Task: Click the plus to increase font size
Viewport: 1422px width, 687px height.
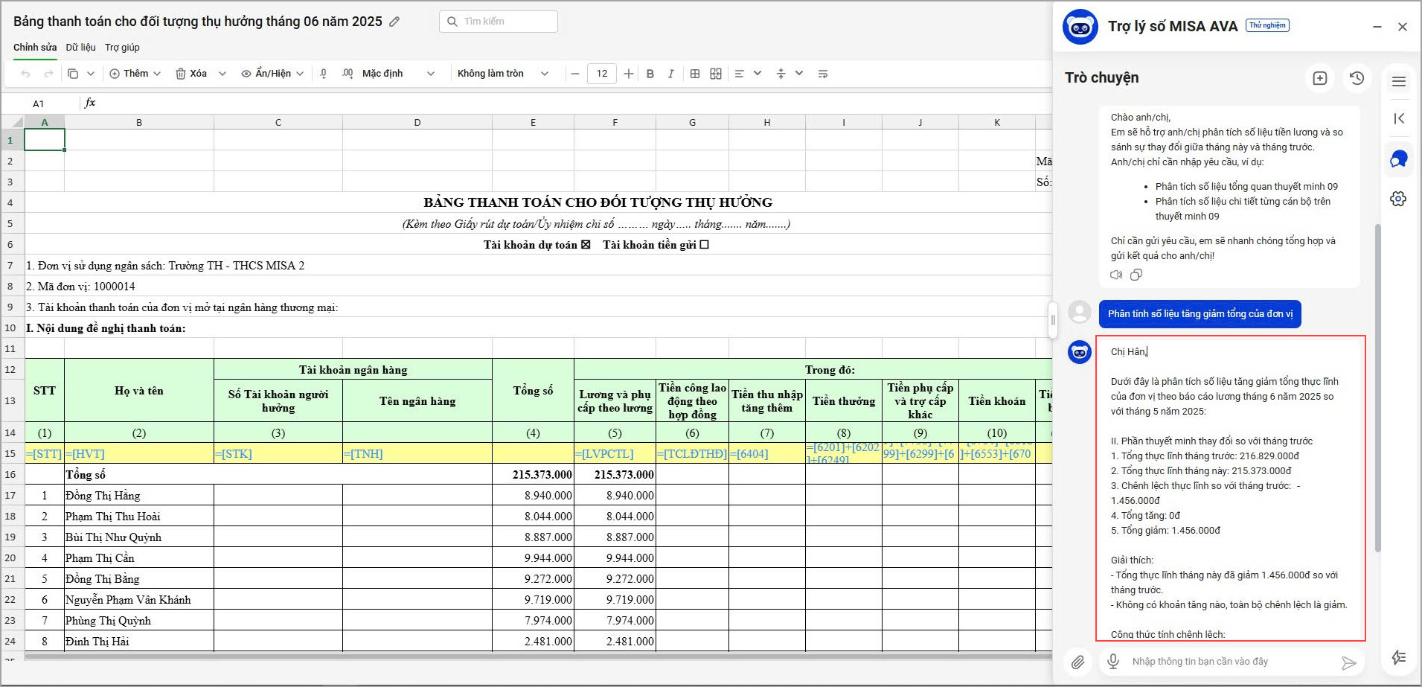Action: pos(629,74)
